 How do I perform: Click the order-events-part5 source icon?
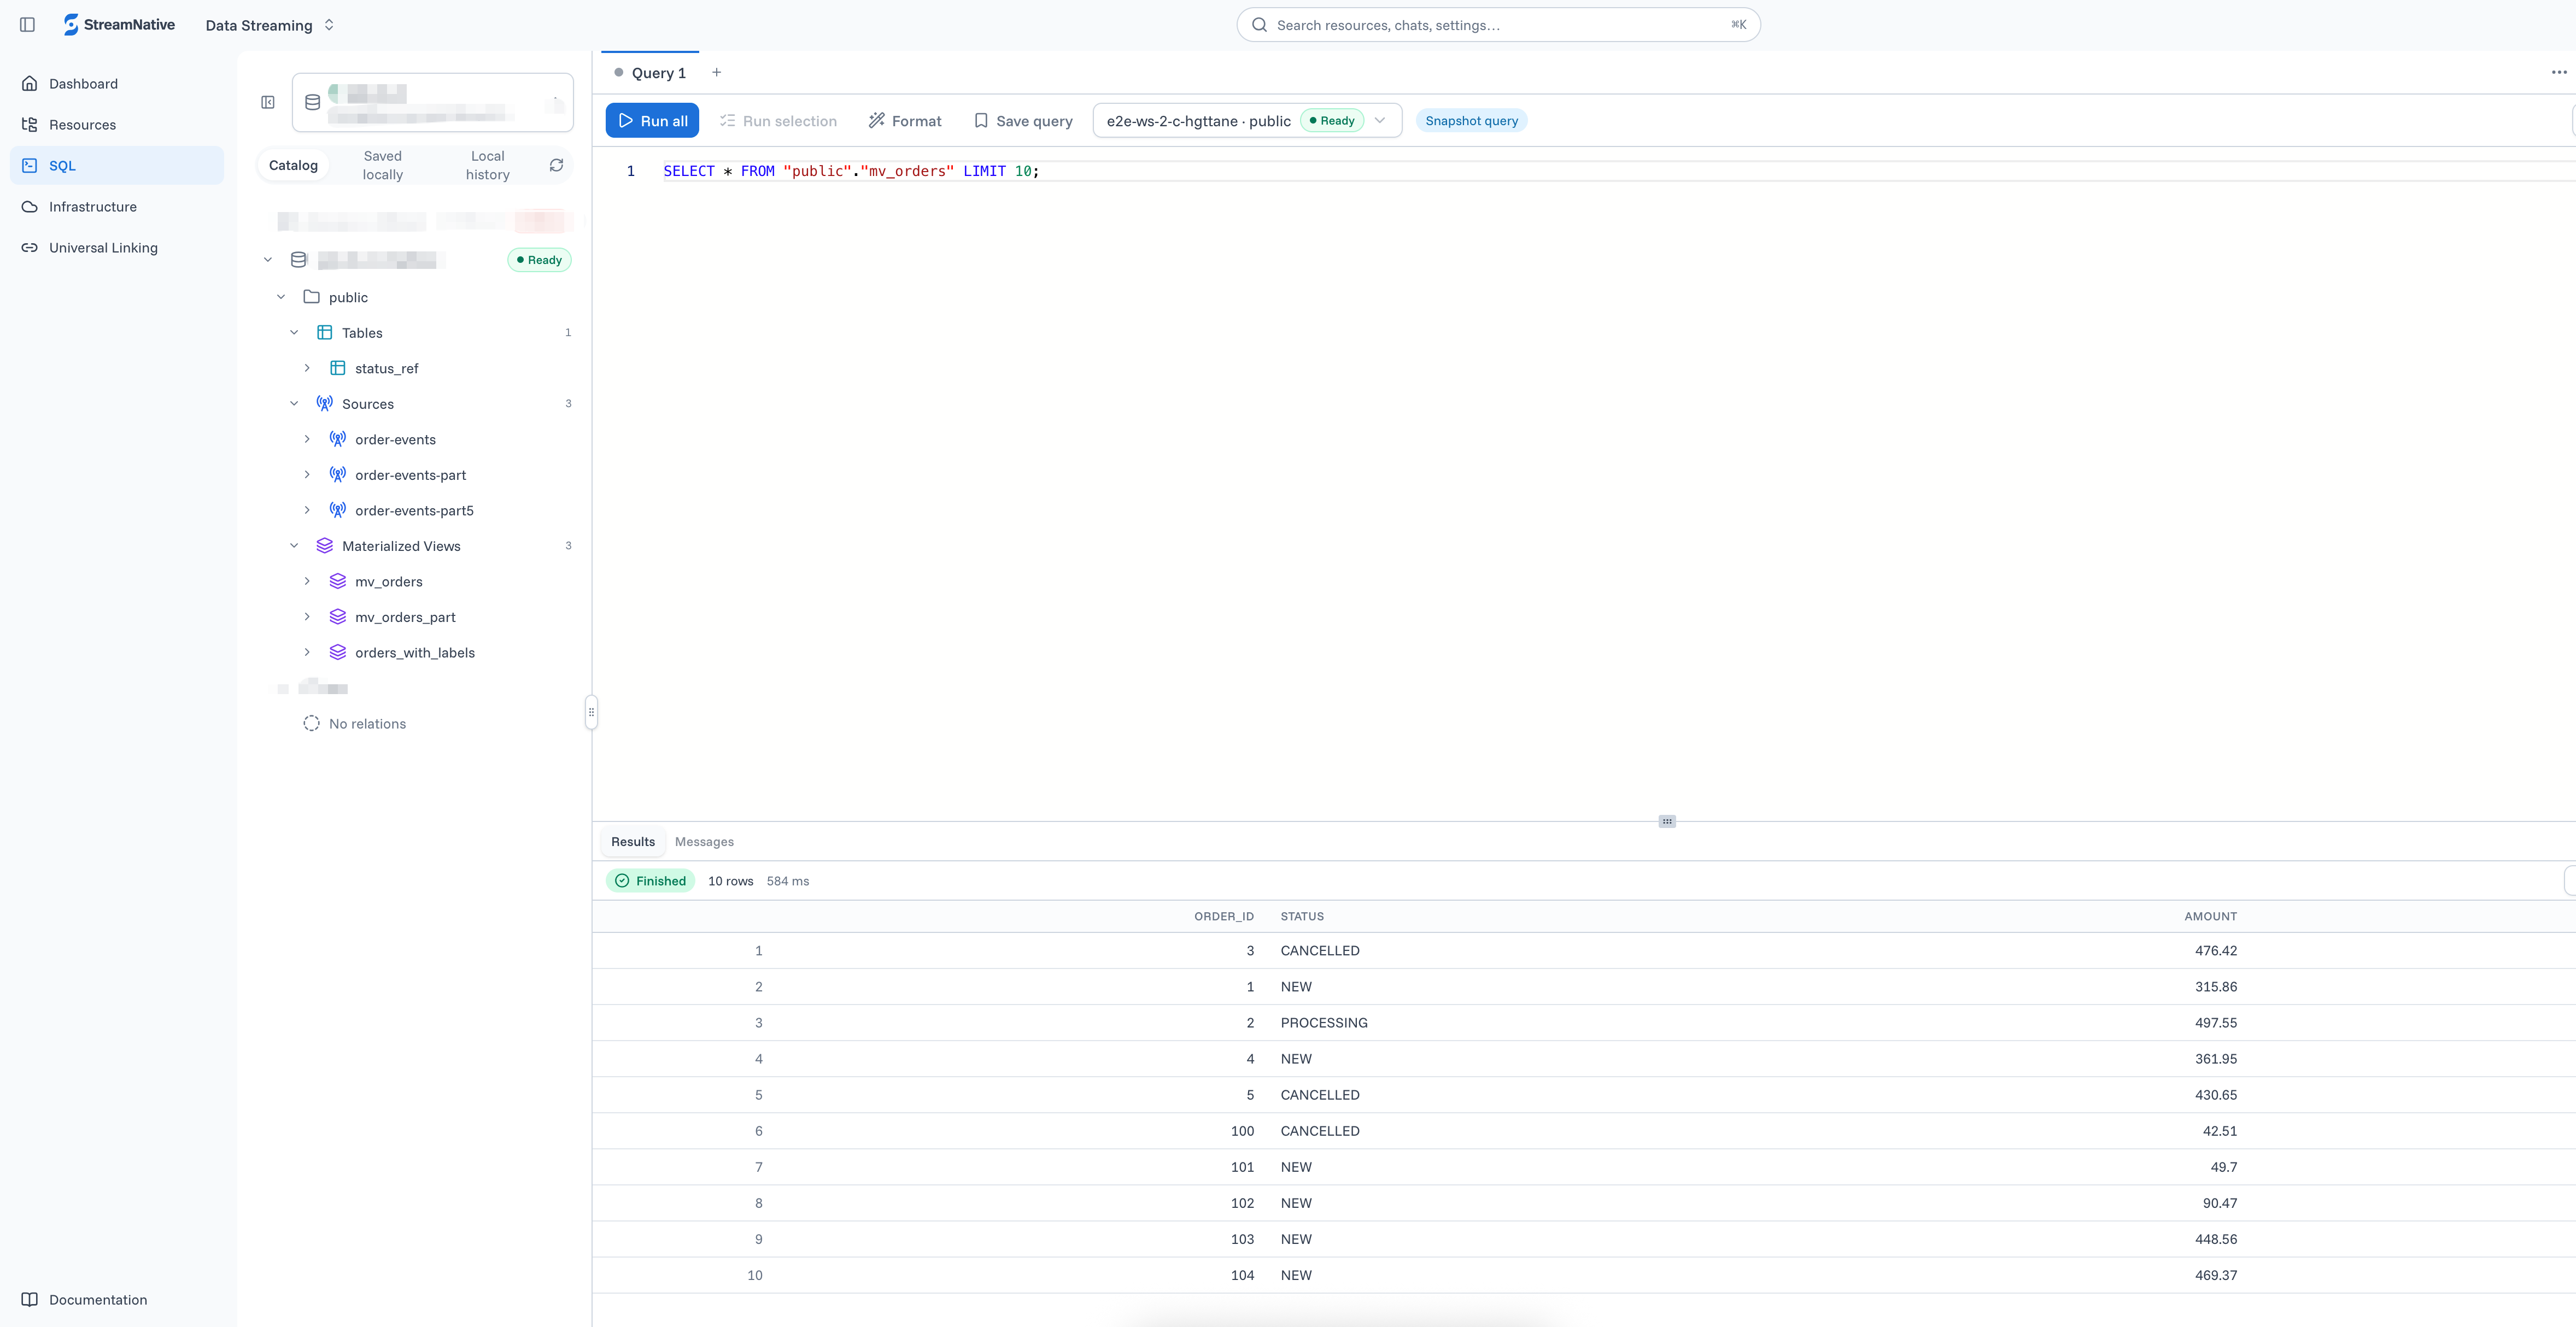pyautogui.click(x=338, y=510)
